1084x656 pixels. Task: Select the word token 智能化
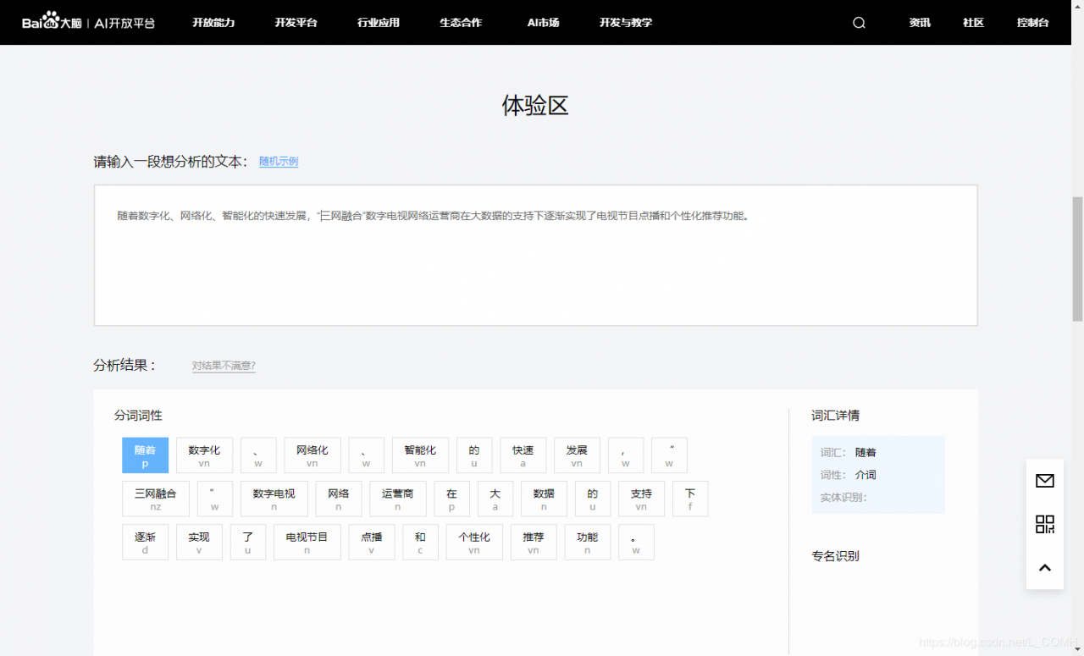(x=420, y=455)
